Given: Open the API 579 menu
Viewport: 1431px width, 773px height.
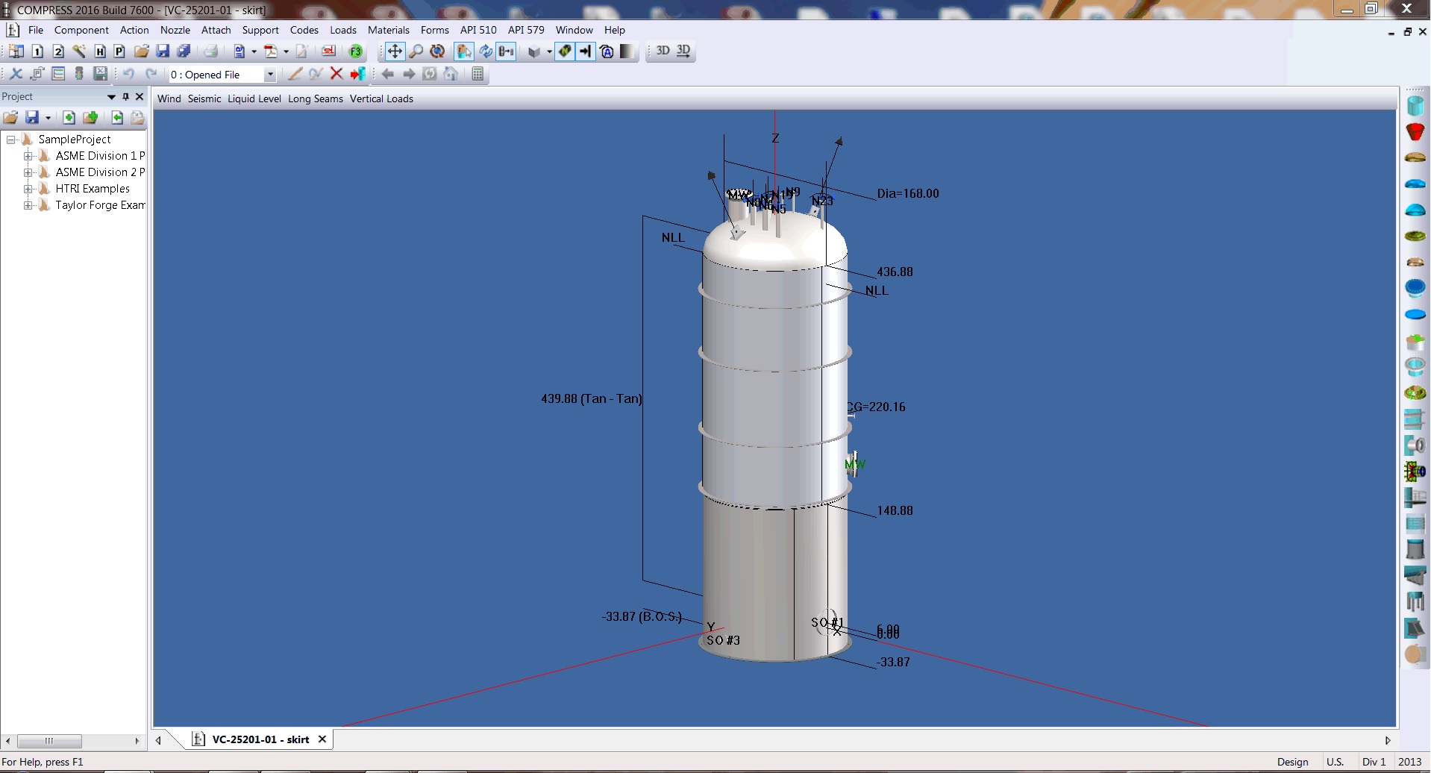Looking at the screenshot, I should click(526, 30).
